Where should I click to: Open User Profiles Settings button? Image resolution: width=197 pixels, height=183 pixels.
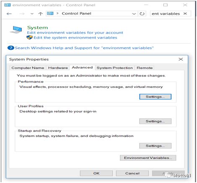[155, 121]
